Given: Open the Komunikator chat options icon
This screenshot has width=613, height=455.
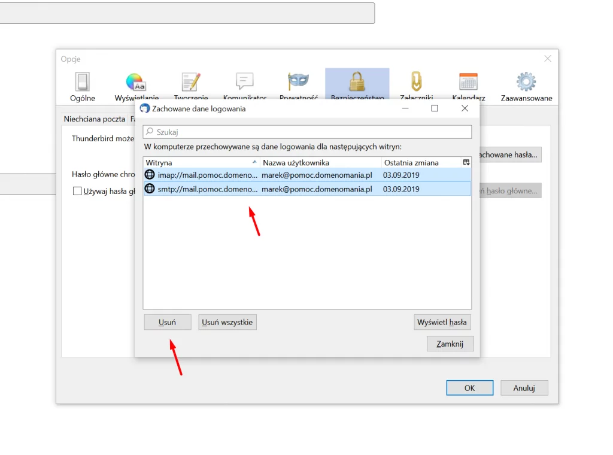Looking at the screenshot, I should click(x=245, y=81).
